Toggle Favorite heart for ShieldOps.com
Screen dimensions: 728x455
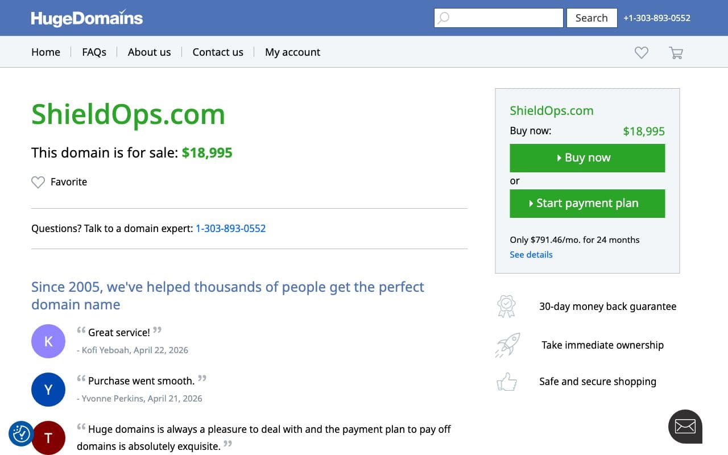tap(59, 182)
